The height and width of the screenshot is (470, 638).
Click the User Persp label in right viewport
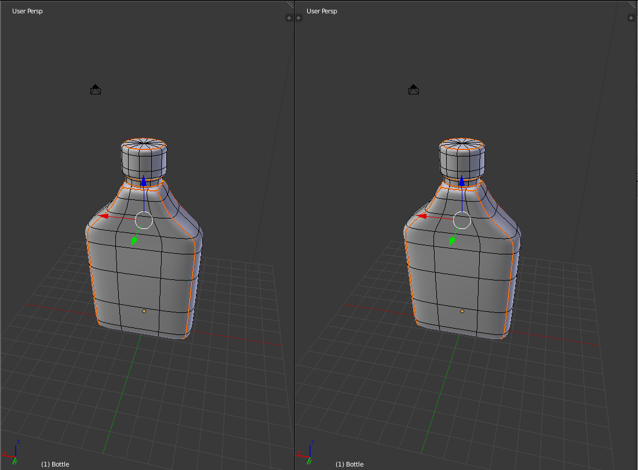(x=322, y=10)
